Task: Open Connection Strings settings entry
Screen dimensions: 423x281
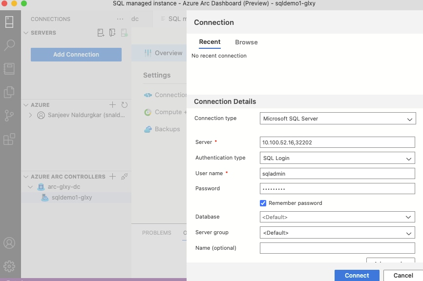Action: point(165,95)
